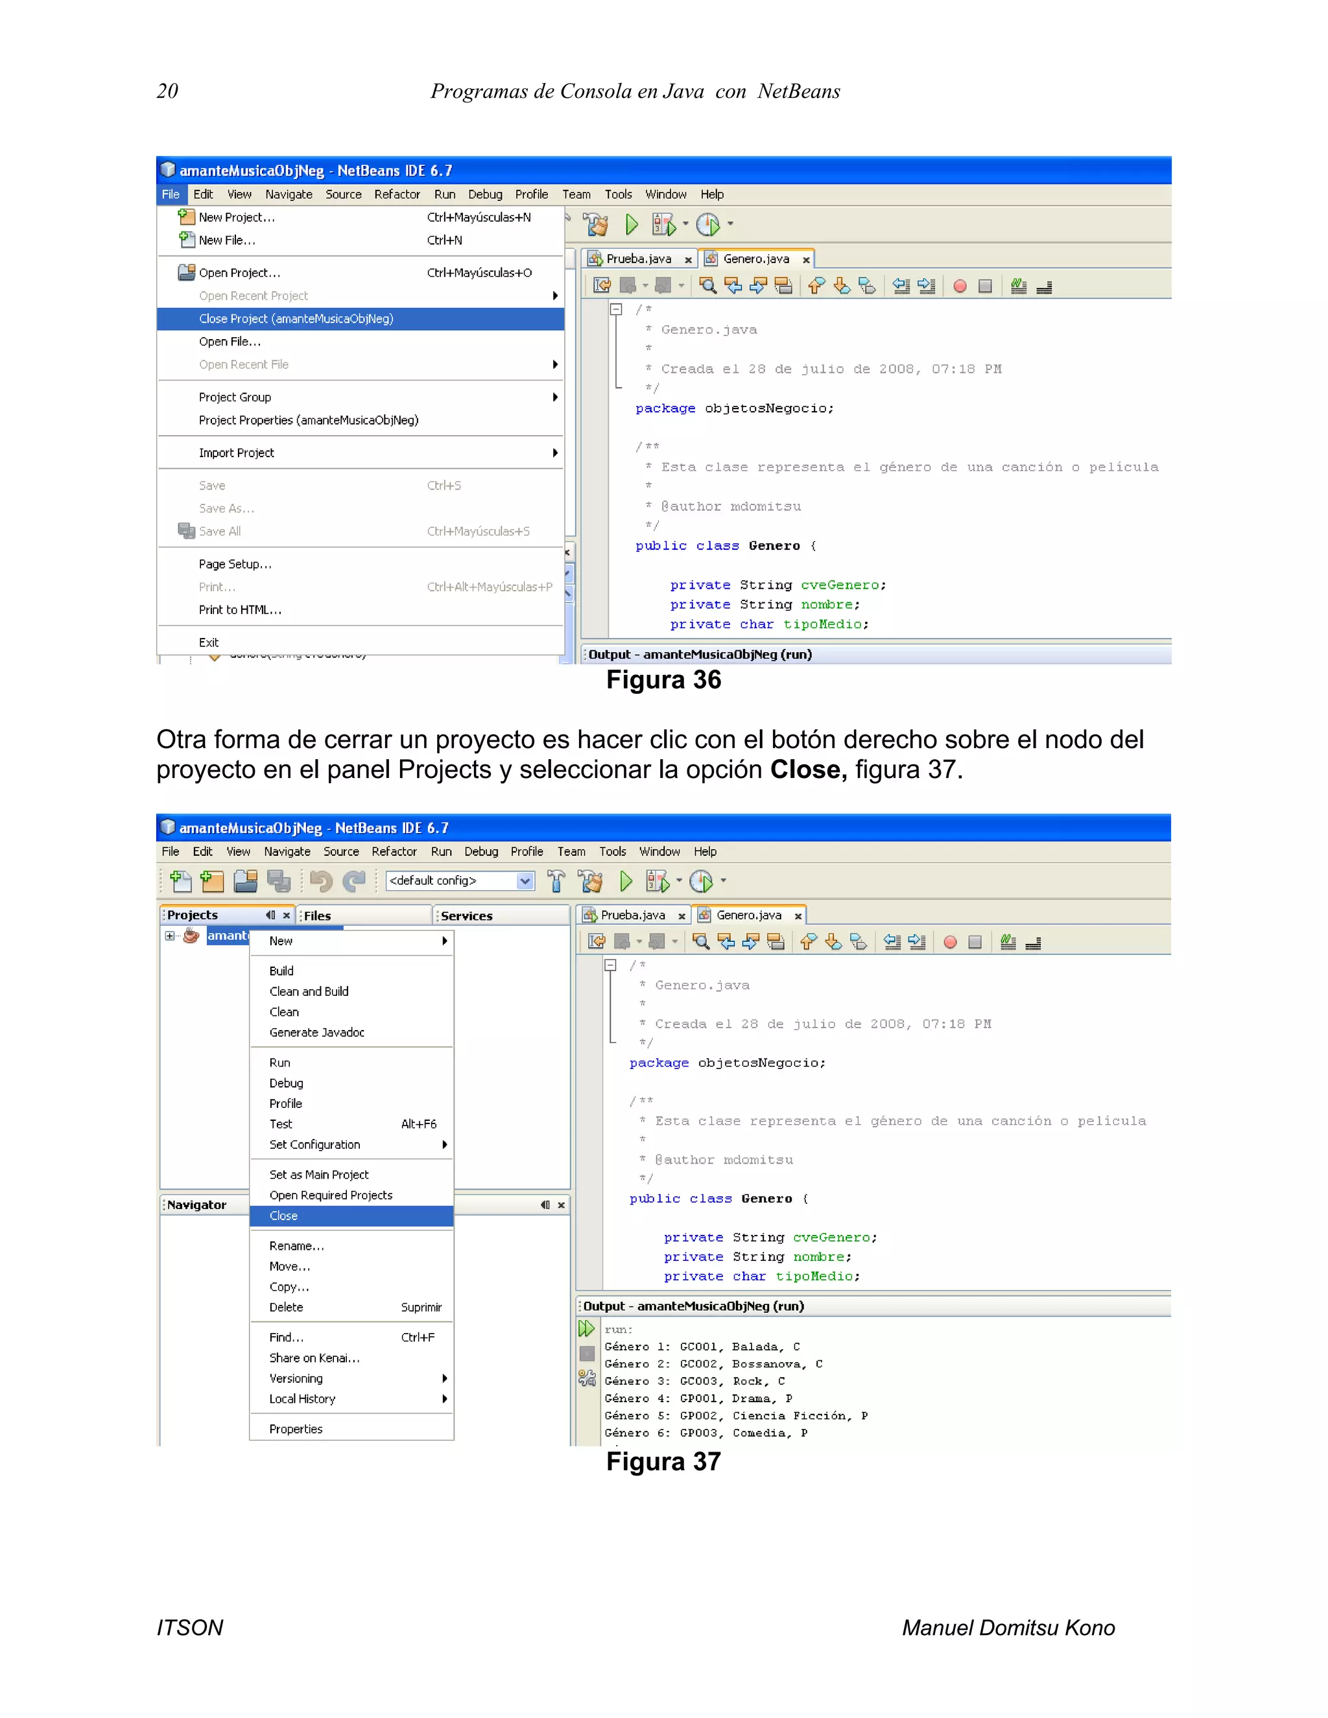Viewport: 1328px width, 1718px height.
Task: Expand Open Recent Project submenu arrow
Action: pos(556,296)
